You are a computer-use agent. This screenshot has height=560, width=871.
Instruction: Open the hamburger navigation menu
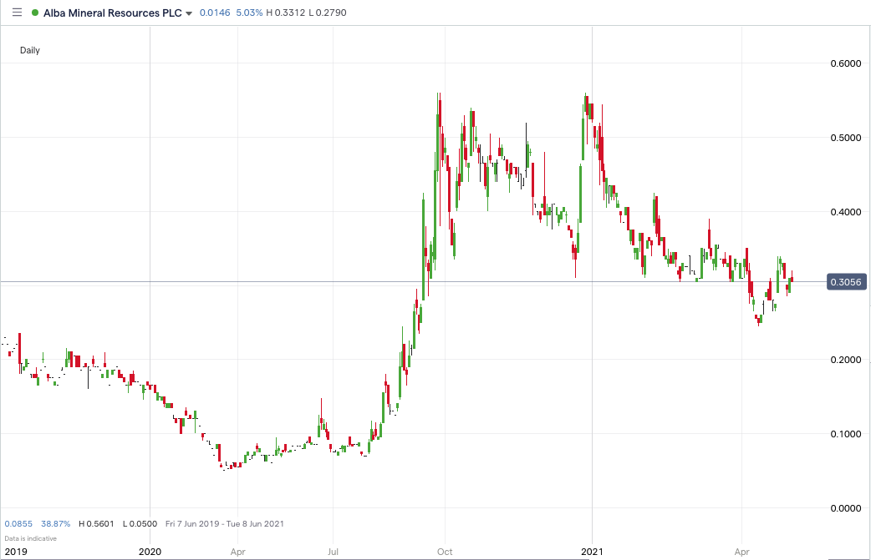(15, 13)
